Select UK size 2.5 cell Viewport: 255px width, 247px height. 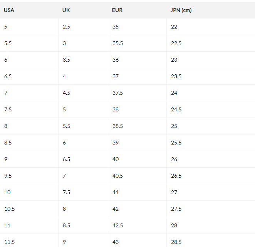click(x=66, y=27)
